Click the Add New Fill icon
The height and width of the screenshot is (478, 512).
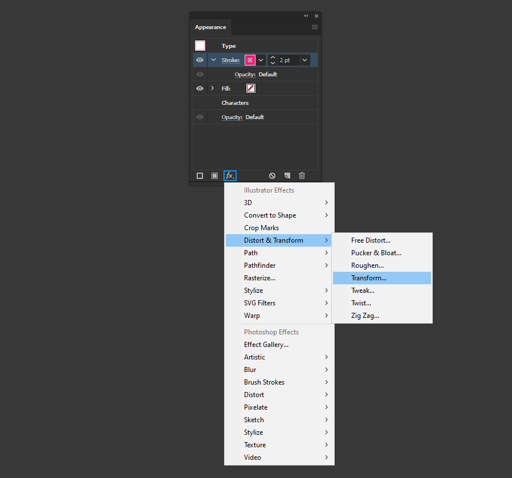click(x=214, y=176)
